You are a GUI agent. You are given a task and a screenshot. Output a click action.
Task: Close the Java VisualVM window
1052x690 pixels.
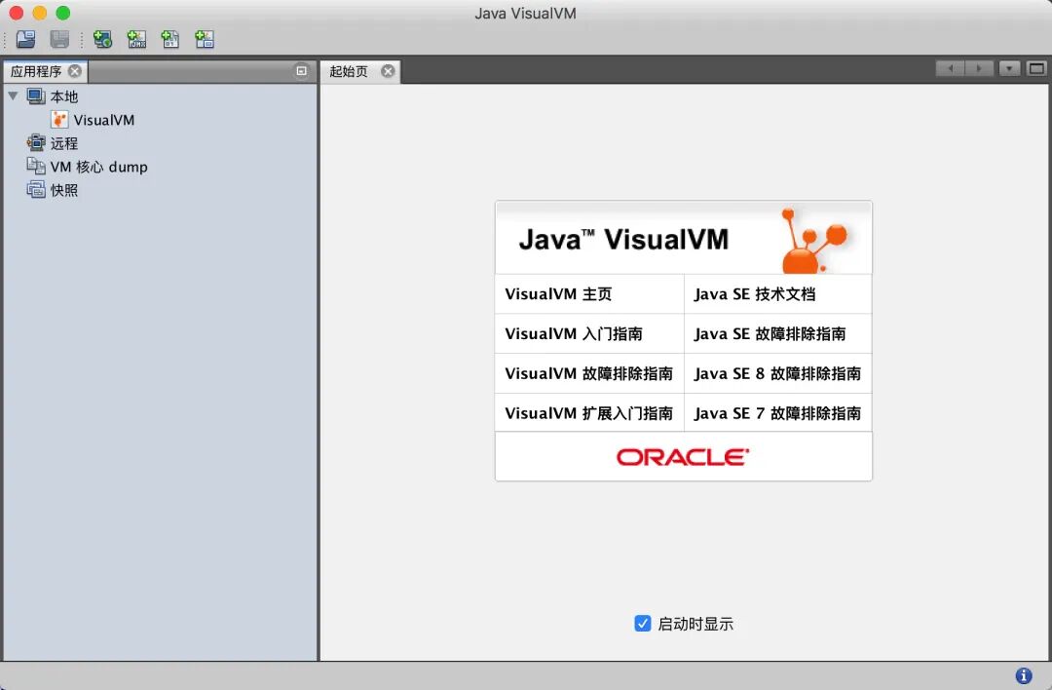point(17,13)
